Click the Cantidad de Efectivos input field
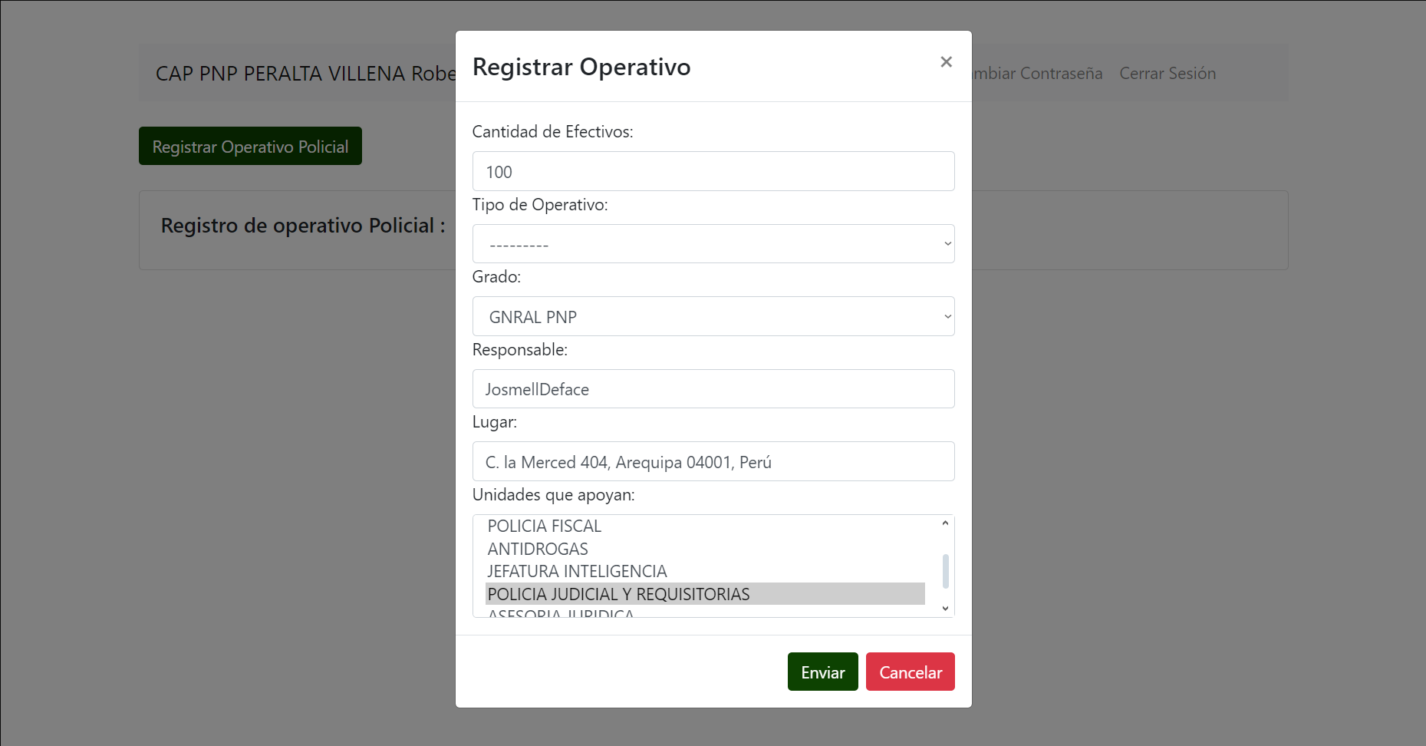The width and height of the screenshot is (1426, 746). (713, 171)
